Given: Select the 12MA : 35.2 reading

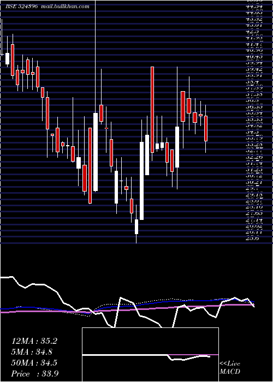Looking at the screenshot, I should 34,341.
